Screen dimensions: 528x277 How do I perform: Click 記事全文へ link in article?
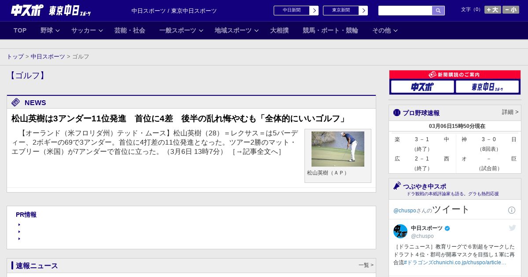pyautogui.click(x=257, y=152)
